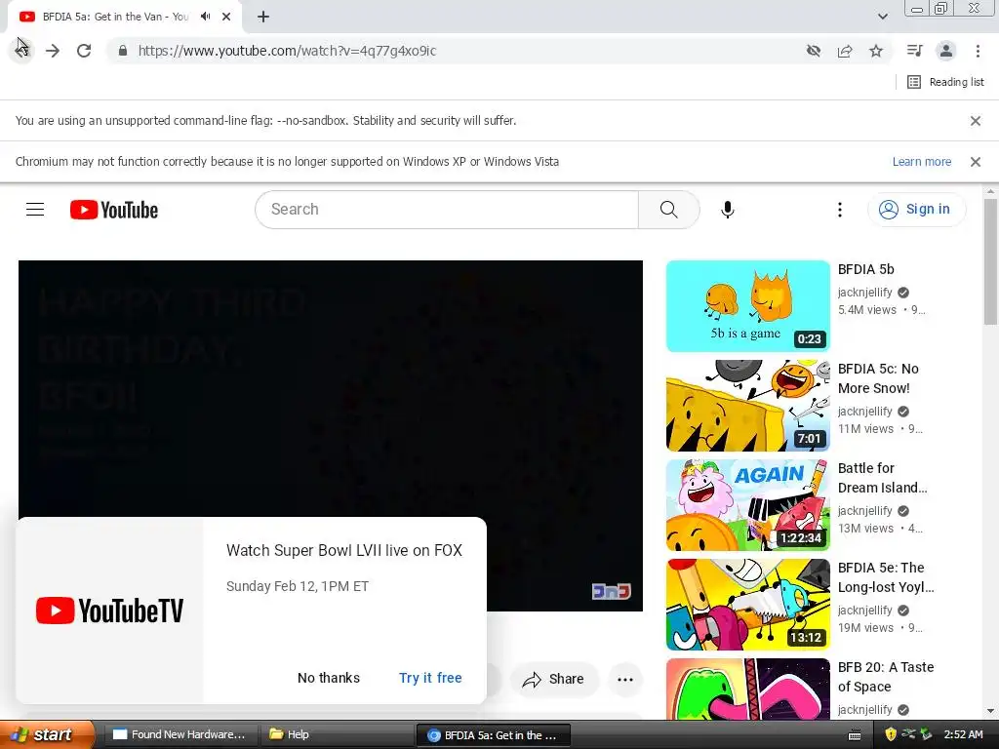Accept the YouTube TV Try it free
This screenshot has height=749, width=999.
pos(430,678)
